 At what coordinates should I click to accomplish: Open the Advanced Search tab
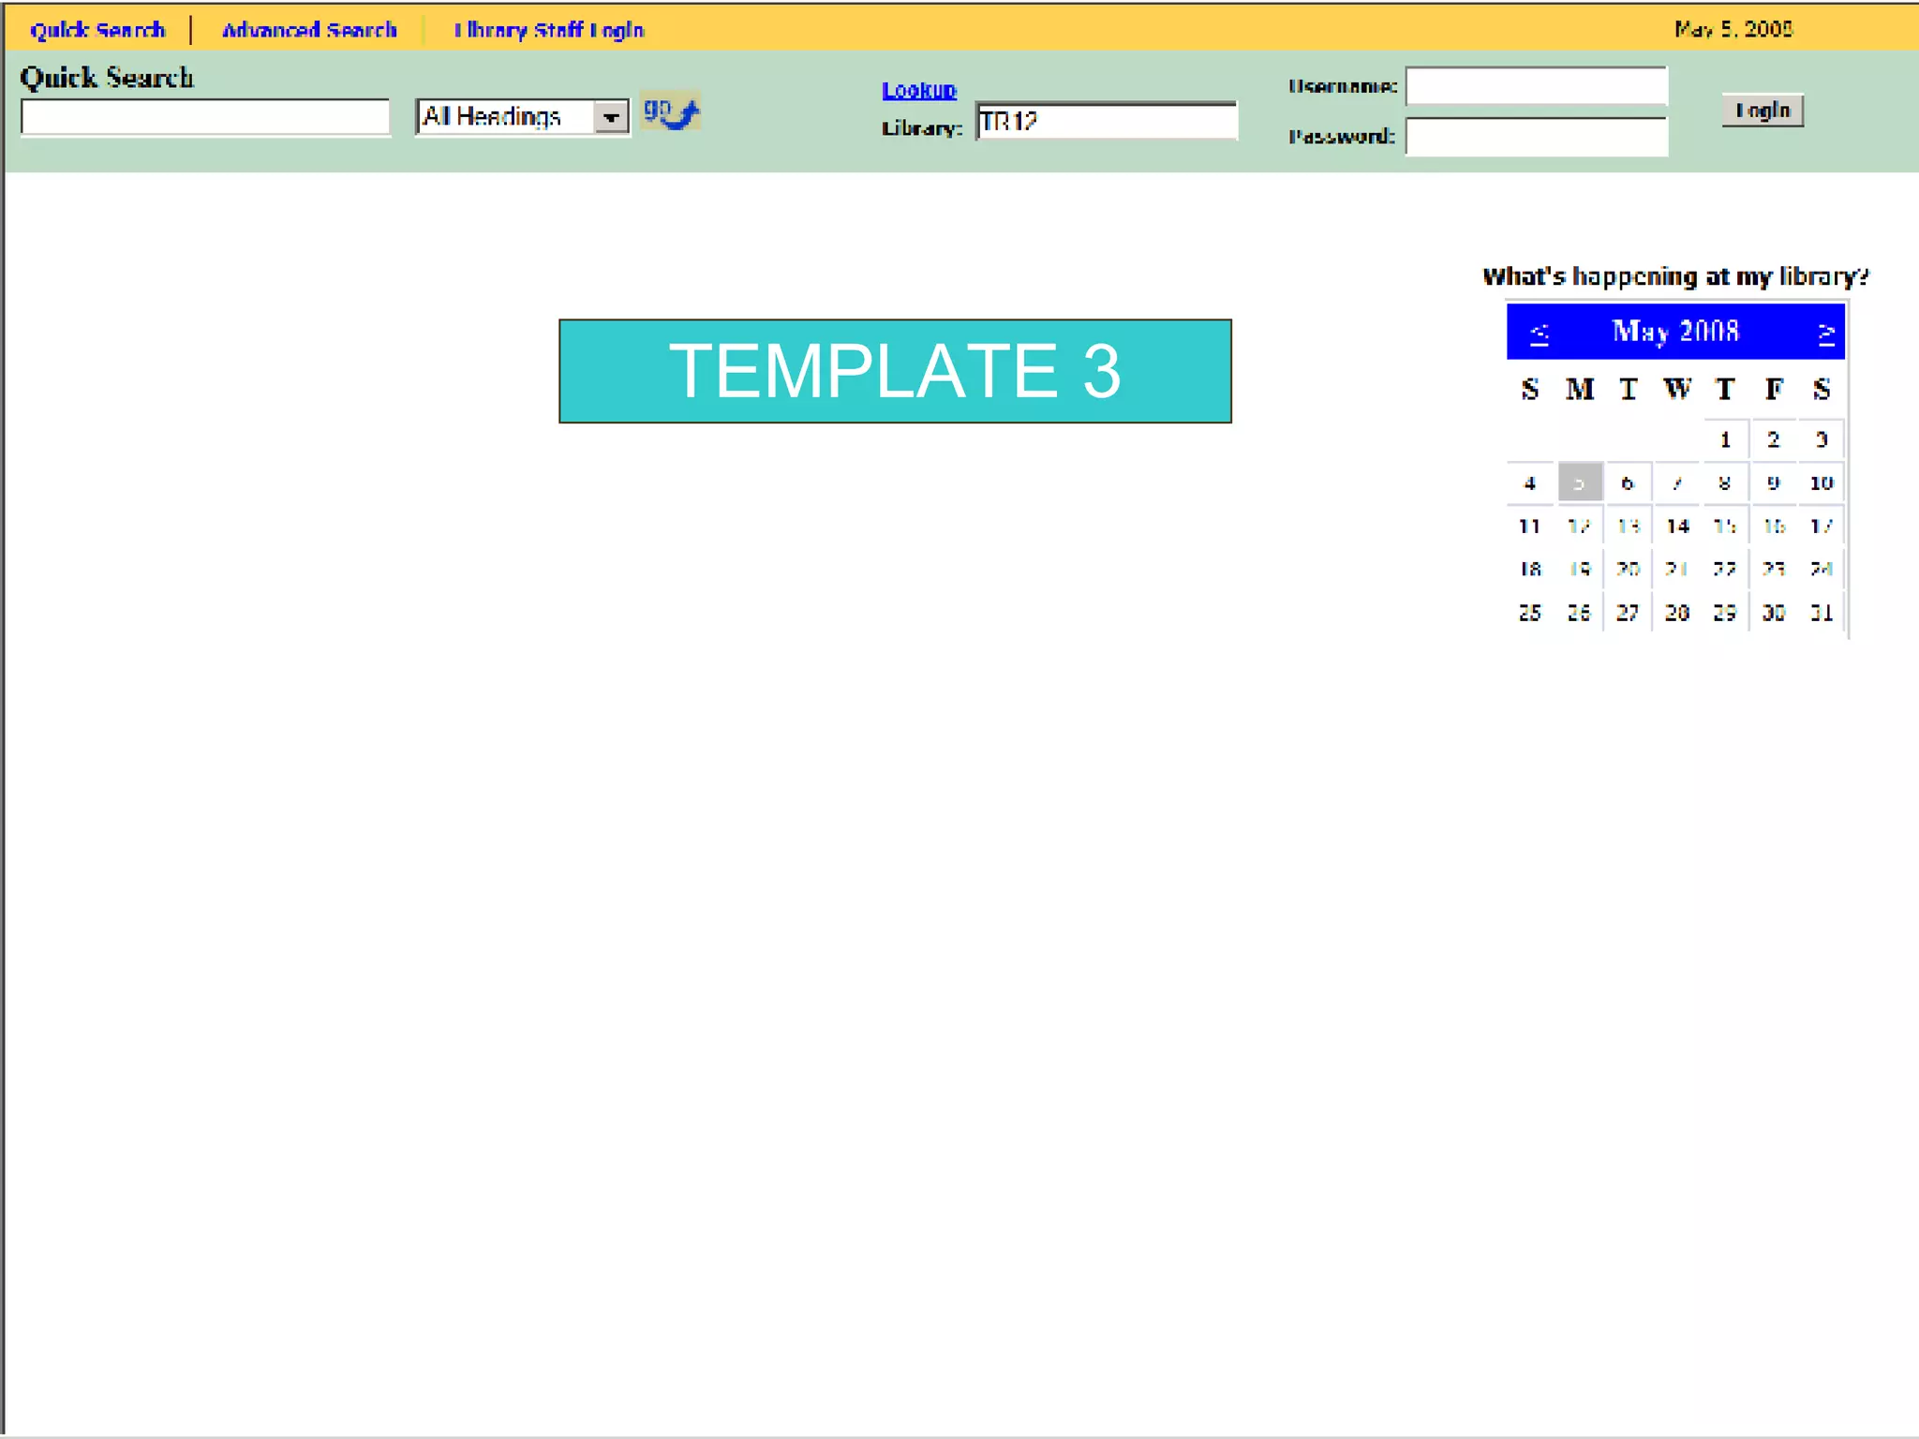(309, 30)
